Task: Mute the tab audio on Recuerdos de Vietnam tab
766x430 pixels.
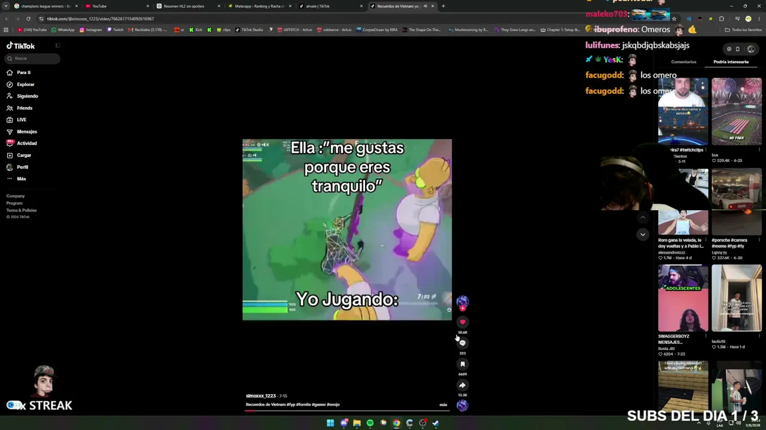Action: pyautogui.click(x=425, y=6)
